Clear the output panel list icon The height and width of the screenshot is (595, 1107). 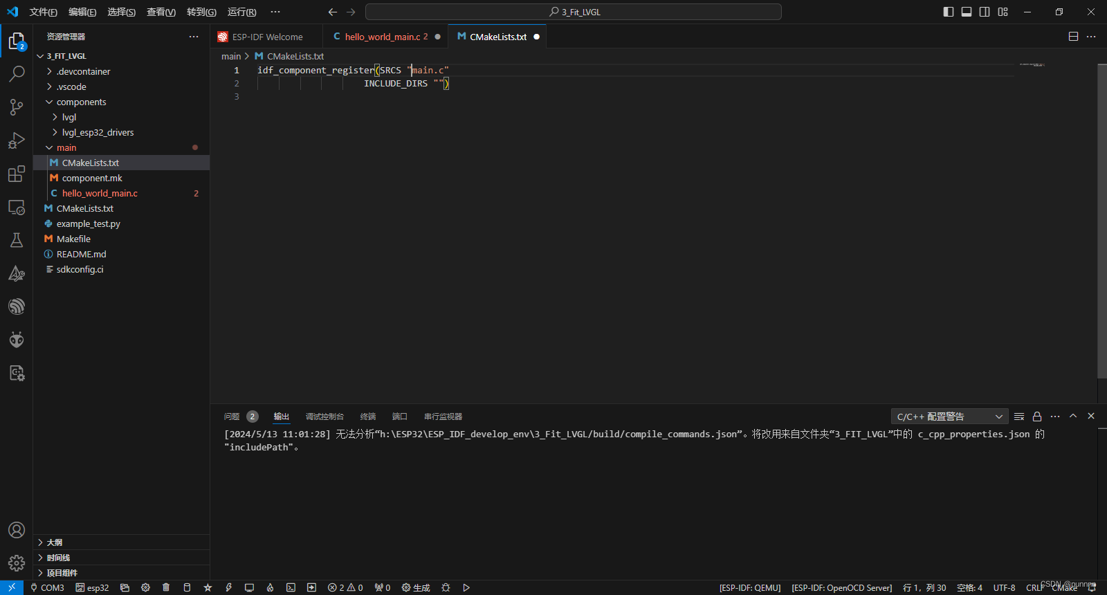1019,416
